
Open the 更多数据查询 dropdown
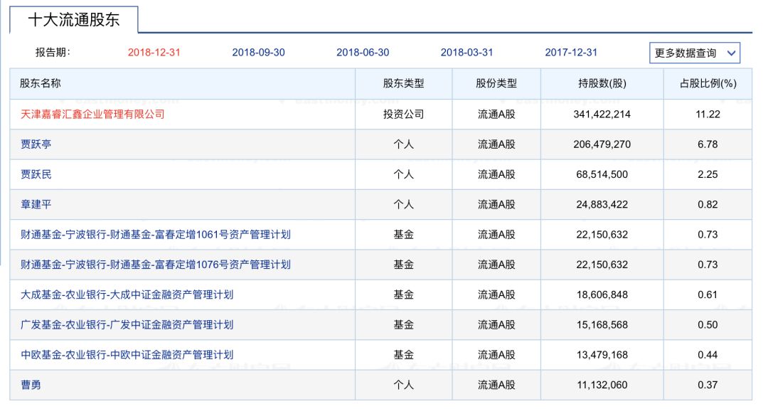(694, 53)
